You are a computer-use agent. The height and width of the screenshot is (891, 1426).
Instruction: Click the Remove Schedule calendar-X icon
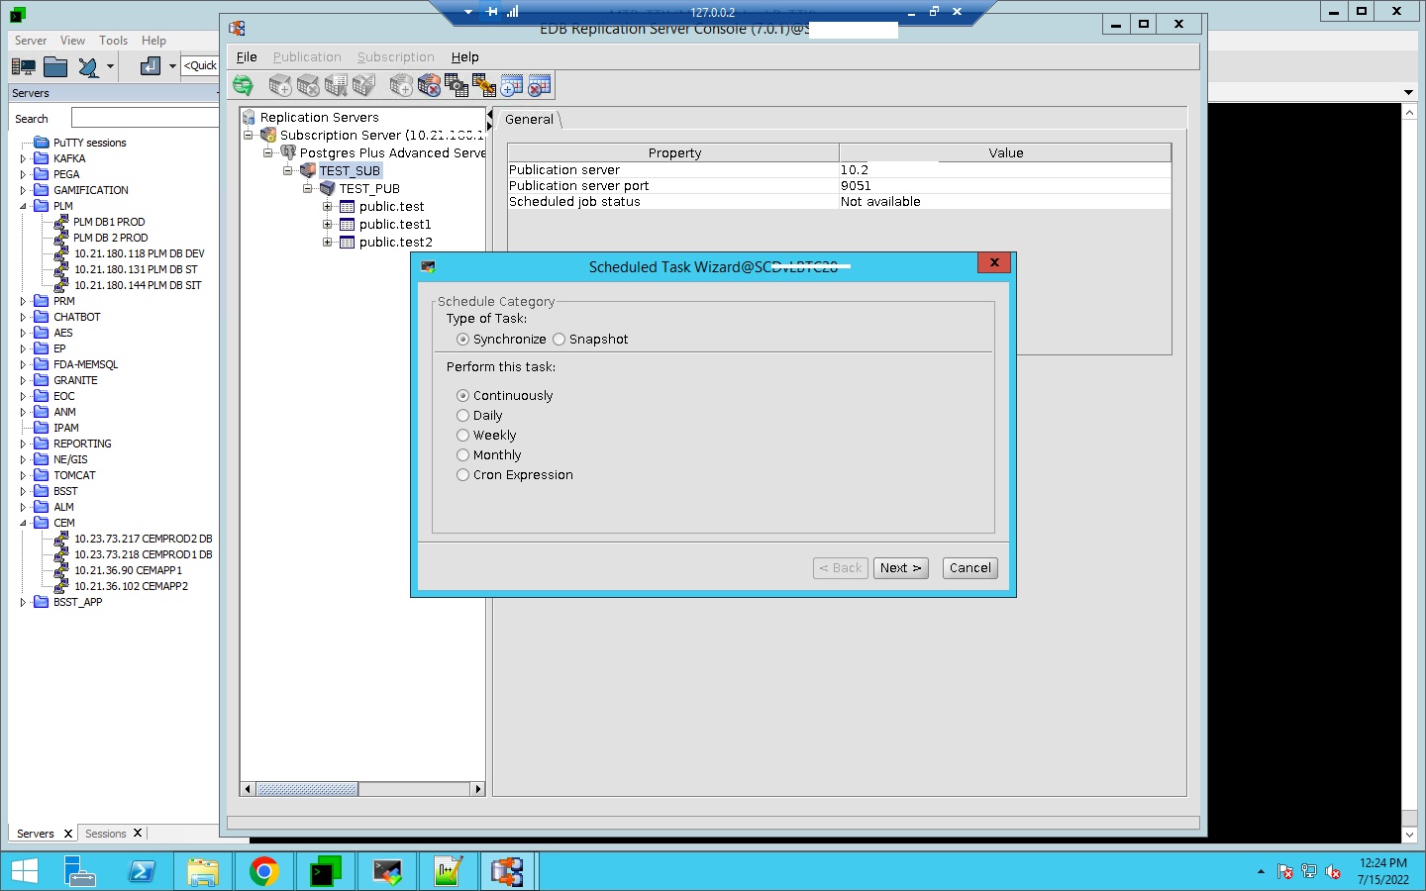[x=540, y=86]
